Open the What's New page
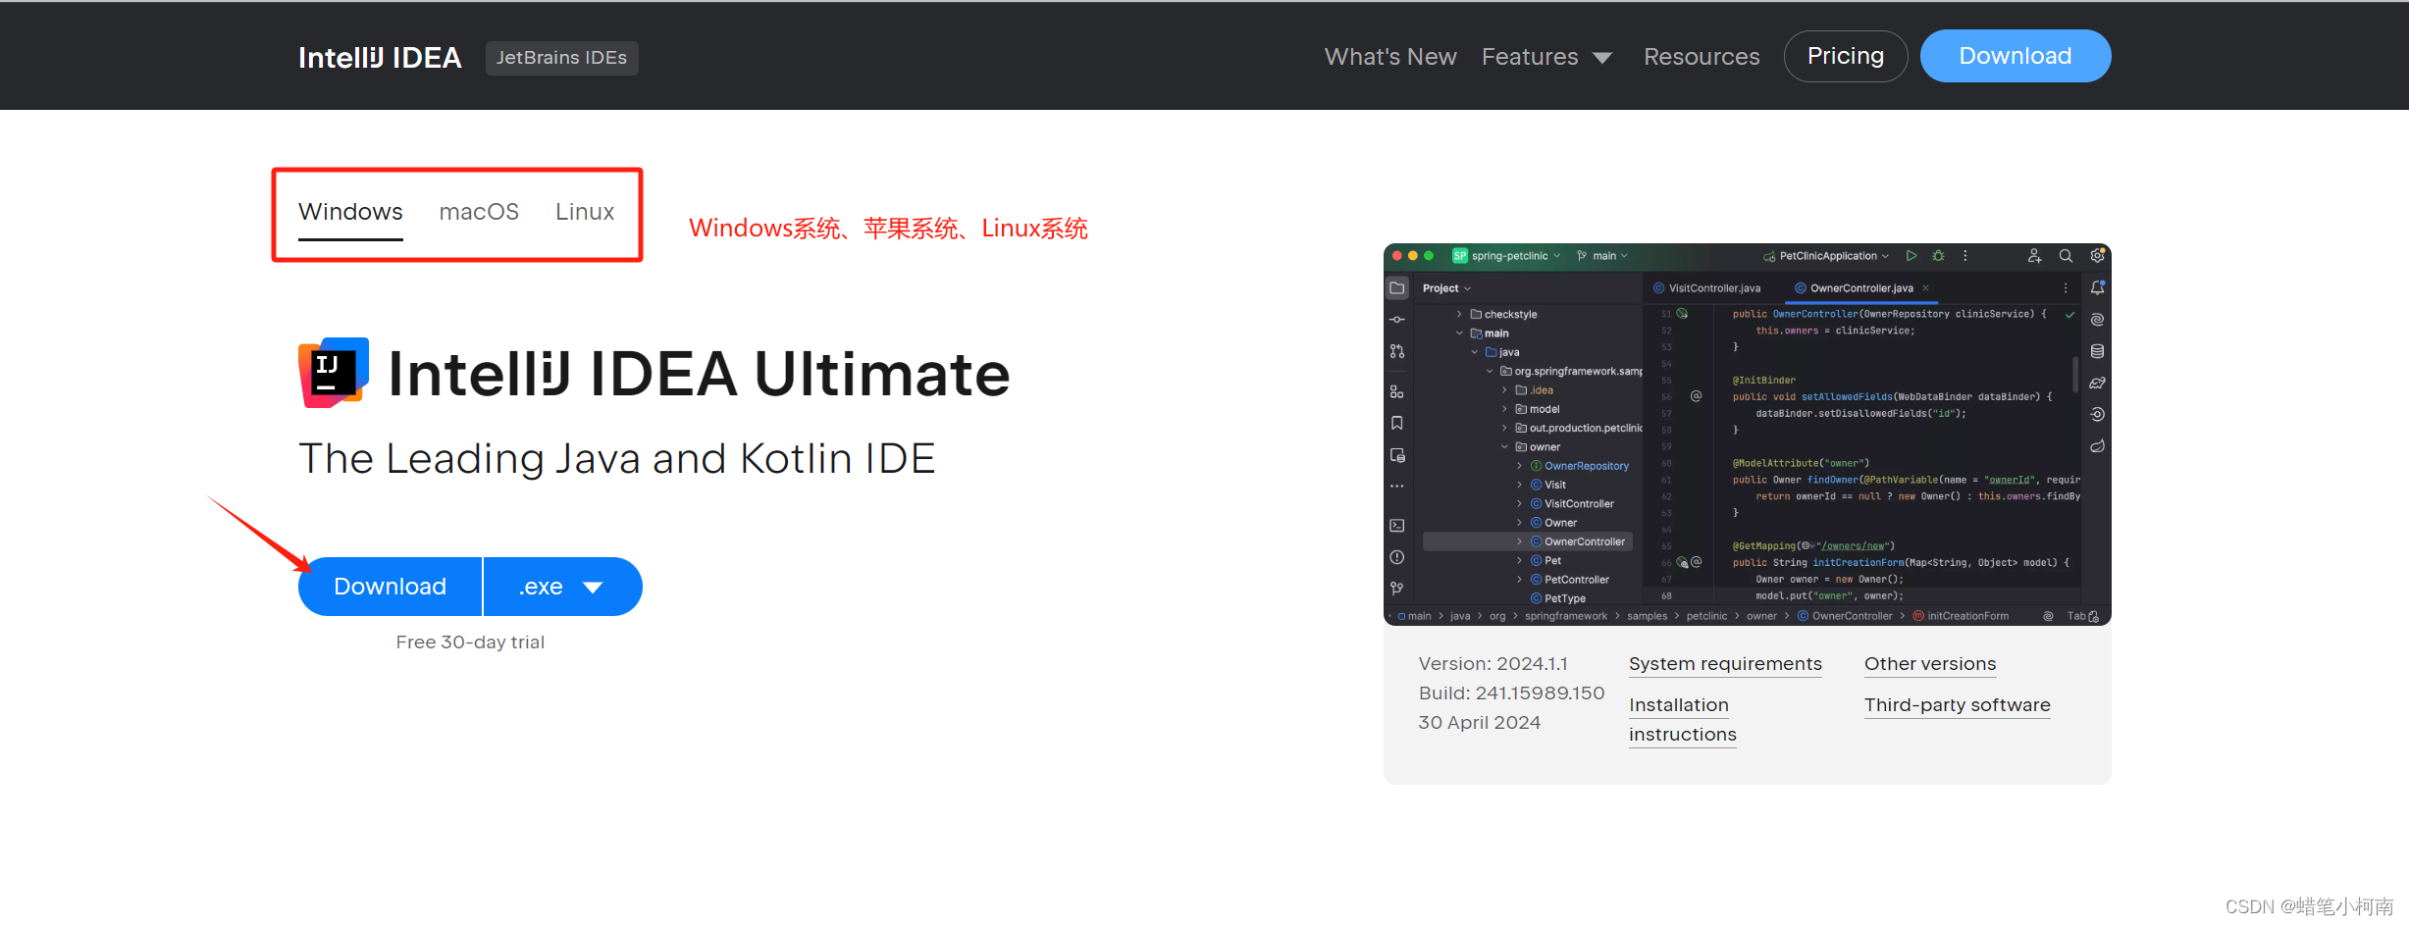This screenshot has height=925, width=2409. click(x=1390, y=57)
